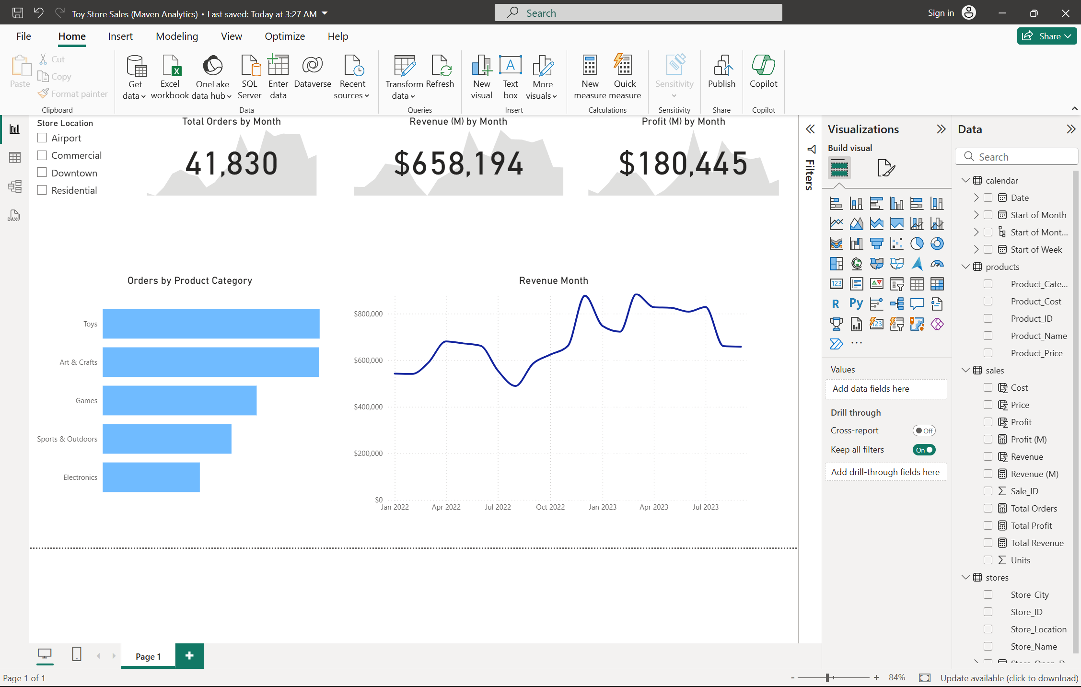Choose the R script visual
1081x687 pixels.
(836, 304)
